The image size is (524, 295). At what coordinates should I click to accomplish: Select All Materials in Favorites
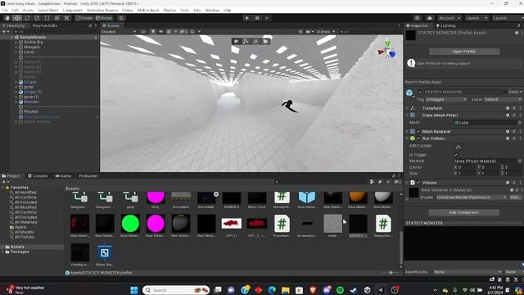(26, 222)
